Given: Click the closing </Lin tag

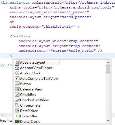Looking at the screenshot, I should point(6,65).
